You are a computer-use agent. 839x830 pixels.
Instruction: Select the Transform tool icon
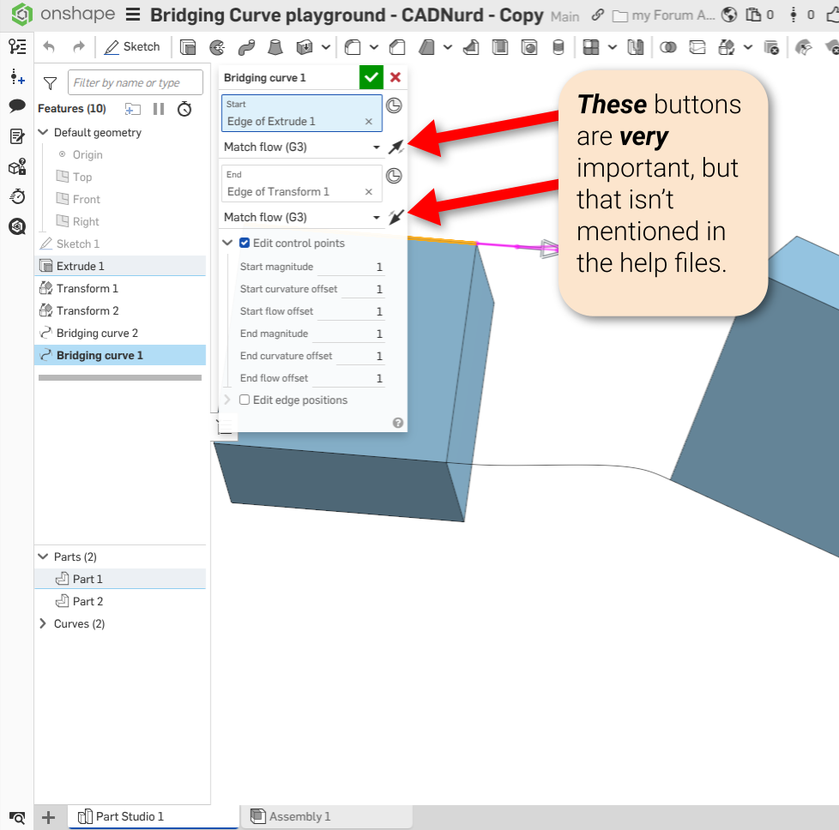pyautogui.click(x=726, y=48)
